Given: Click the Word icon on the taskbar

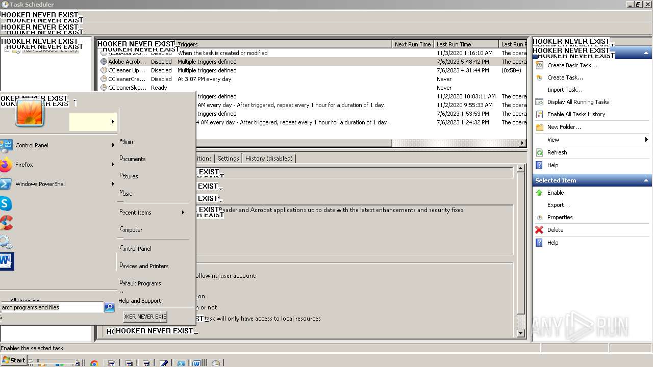Looking at the screenshot, I should point(196,363).
